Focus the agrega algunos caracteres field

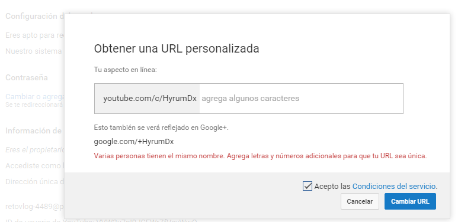(x=301, y=99)
